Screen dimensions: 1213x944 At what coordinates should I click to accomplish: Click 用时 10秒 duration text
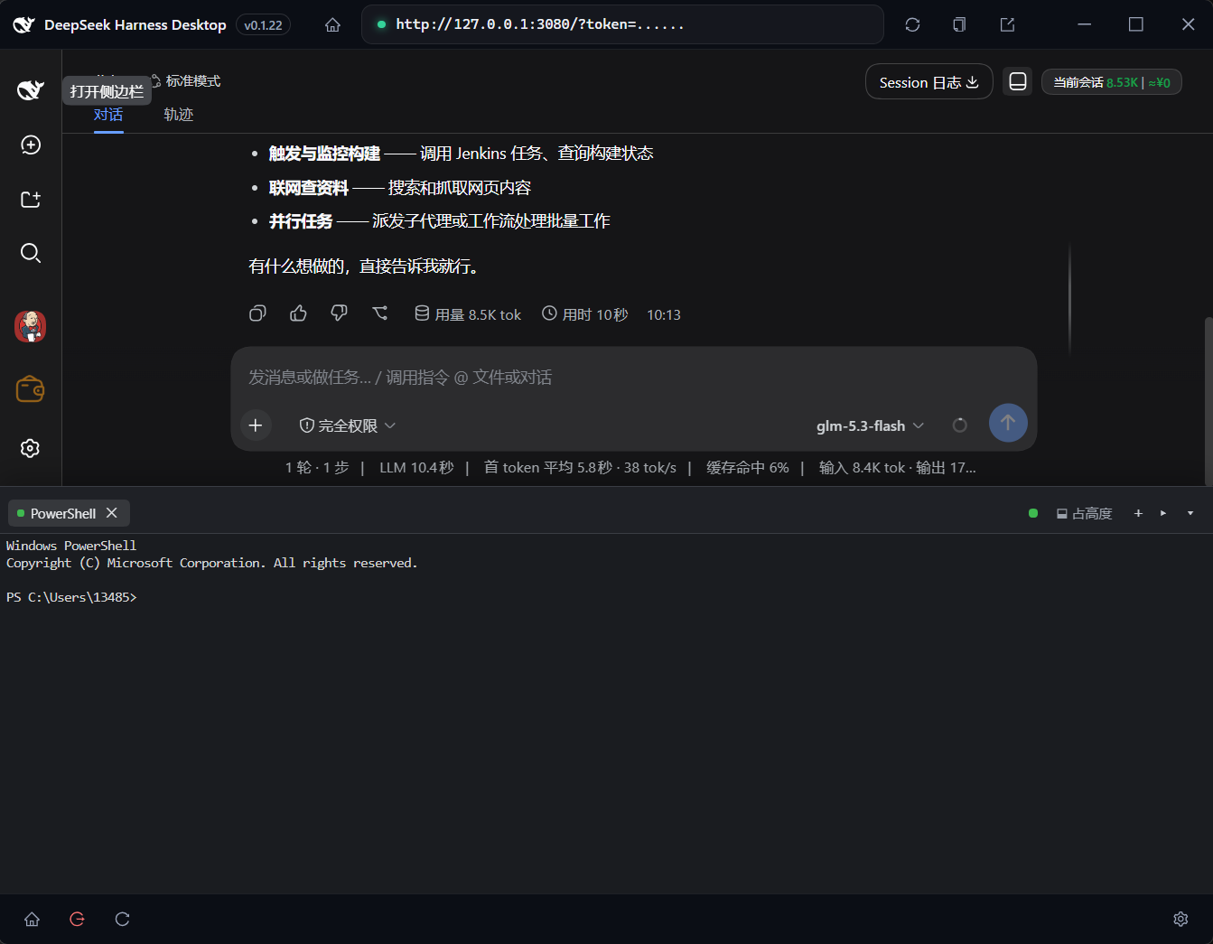585,314
